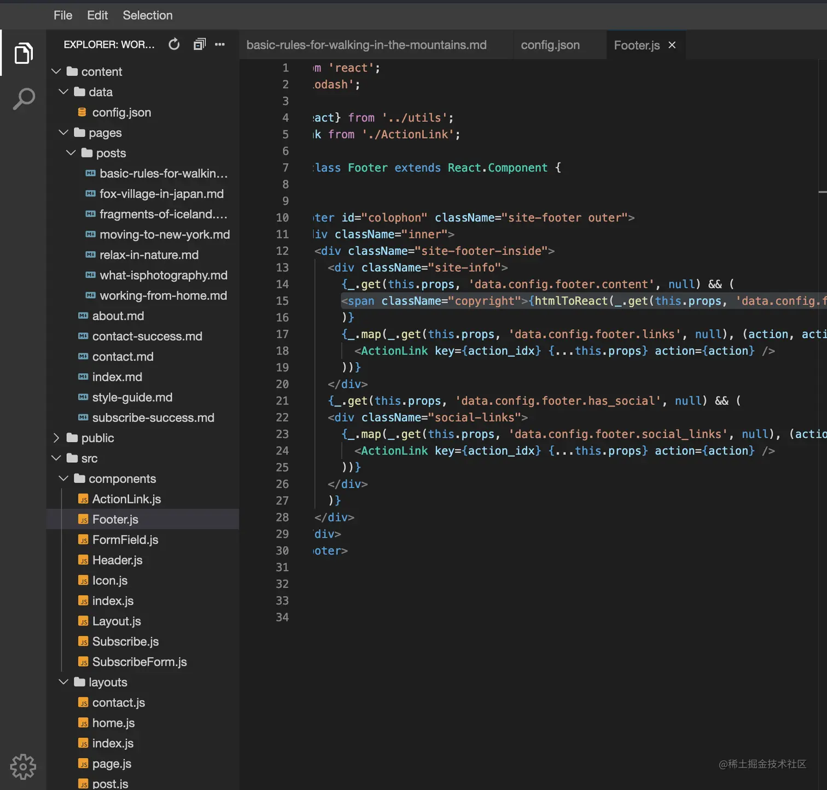Screen dimensions: 827x790
Task: Click the Markdown icon beside style-guide.md
Action: point(83,397)
